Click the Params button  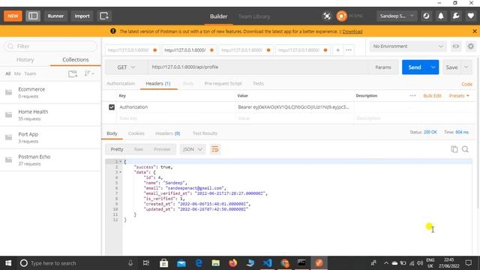[x=383, y=67]
